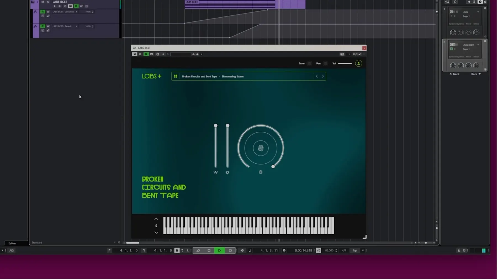Bypass the LABS BCBT plugin with power button
497x279 pixels.
[x=134, y=54]
